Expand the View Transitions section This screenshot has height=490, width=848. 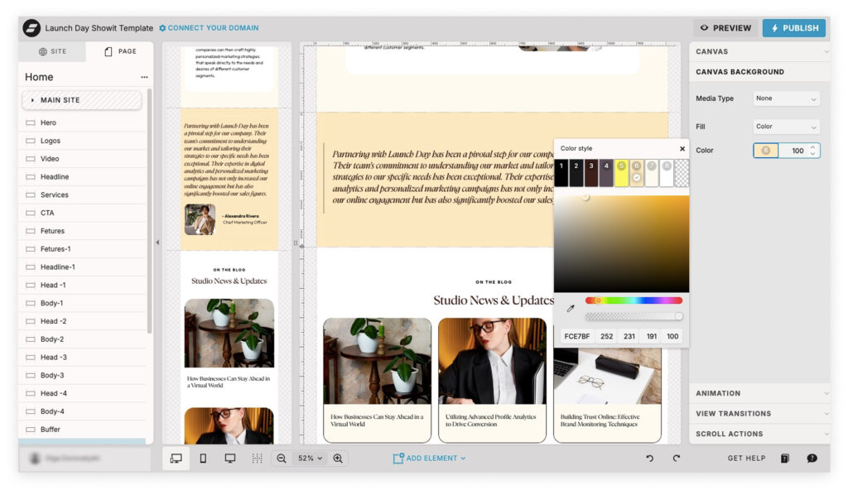pyautogui.click(x=759, y=413)
